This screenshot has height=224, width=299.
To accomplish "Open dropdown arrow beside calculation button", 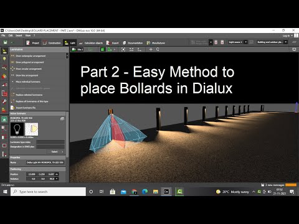I will coord(211,42).
